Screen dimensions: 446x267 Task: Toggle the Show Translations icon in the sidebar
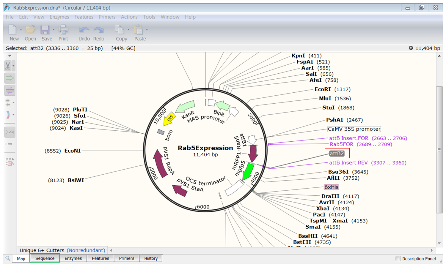tap(8, 102)
